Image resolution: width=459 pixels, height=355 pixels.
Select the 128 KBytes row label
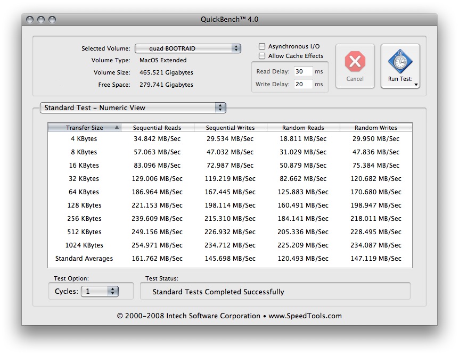84,205
